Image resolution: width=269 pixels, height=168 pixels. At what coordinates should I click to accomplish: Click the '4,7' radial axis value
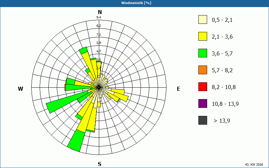pyautogui.click(x=99, y=51)
